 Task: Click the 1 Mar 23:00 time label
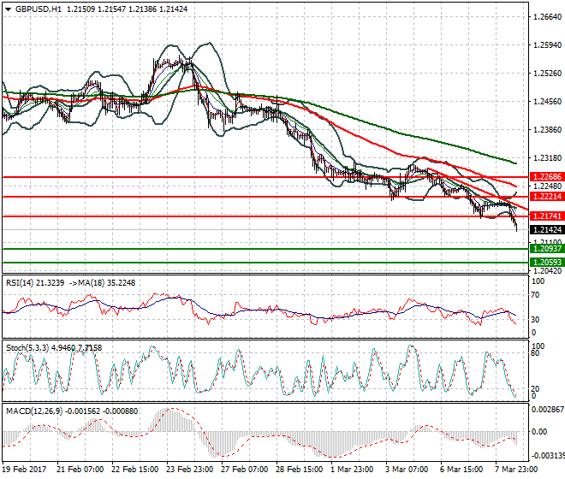pyautogui.click(x=352, y=470)
